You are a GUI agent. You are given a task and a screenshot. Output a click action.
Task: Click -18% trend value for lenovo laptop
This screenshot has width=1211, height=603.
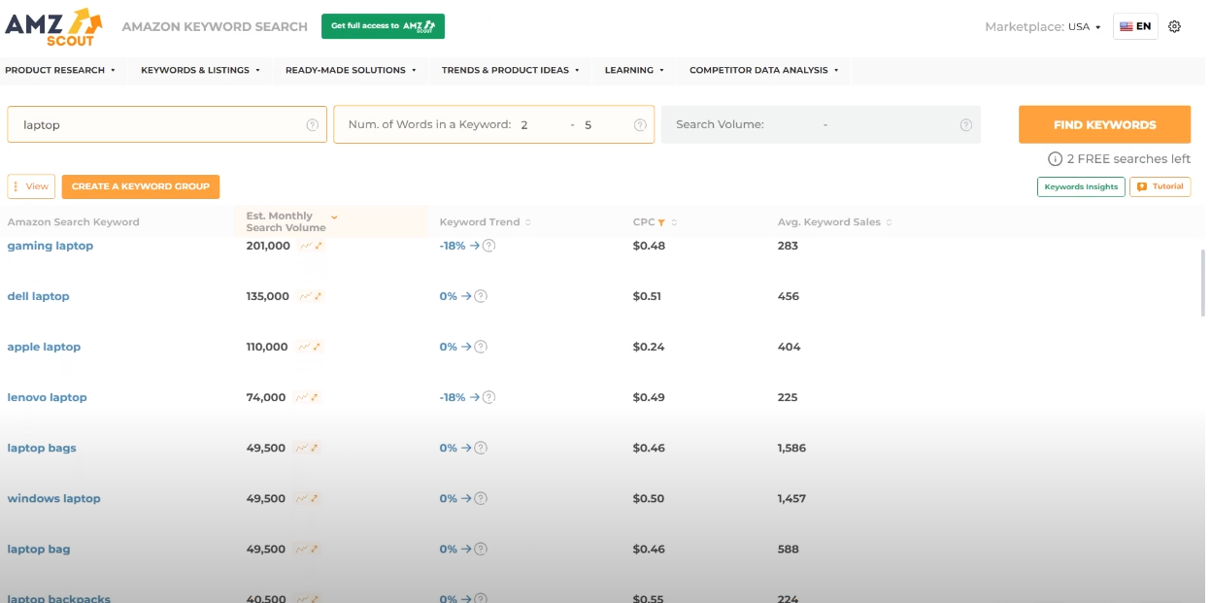tap(453, 397)
